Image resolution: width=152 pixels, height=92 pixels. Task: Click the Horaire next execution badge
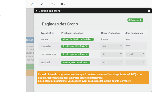(78, 39)
